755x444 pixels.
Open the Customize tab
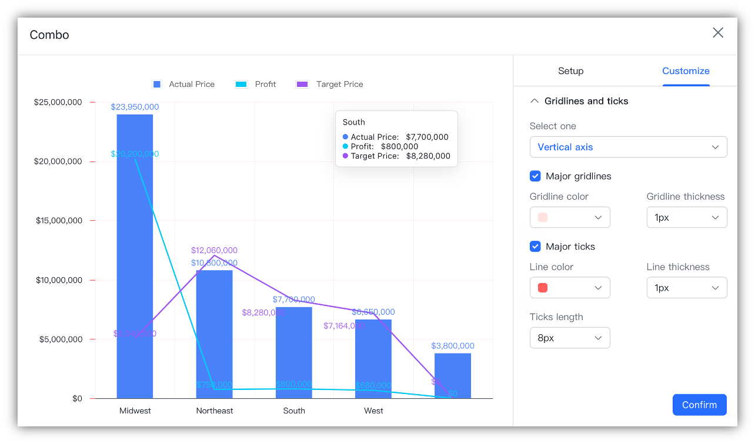pyautogui.click(x=686, y=71)
